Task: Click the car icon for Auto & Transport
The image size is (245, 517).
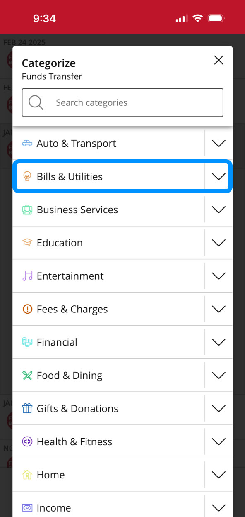Action: click(27, 143)
